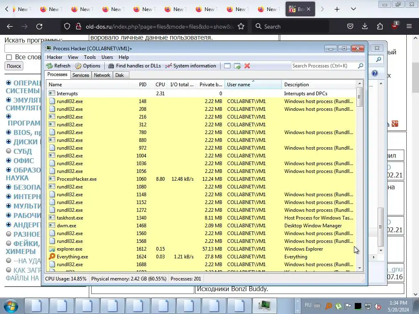
Task: Sort by Name column header
Action: tap(88, 85)
